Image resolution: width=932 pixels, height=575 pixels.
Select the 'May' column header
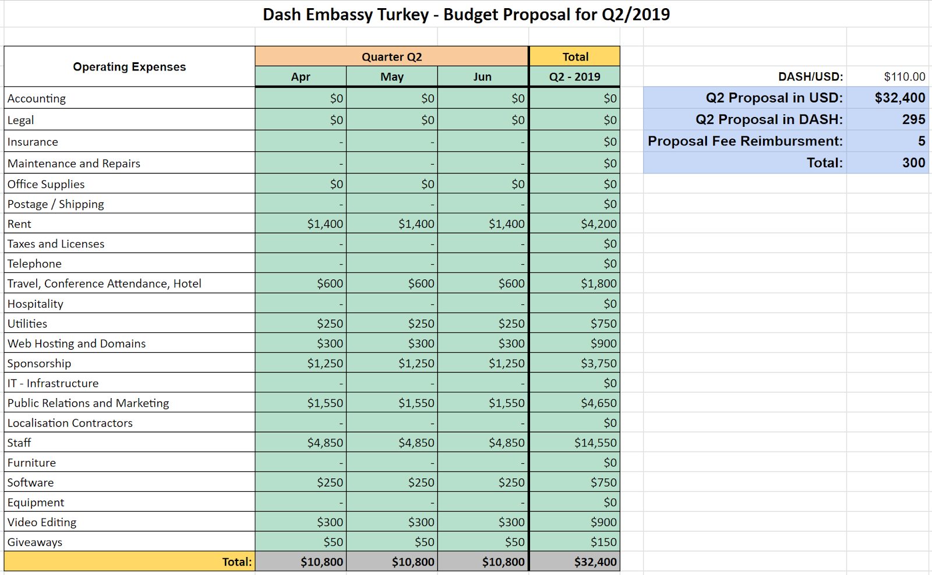[x=392, y=76]
